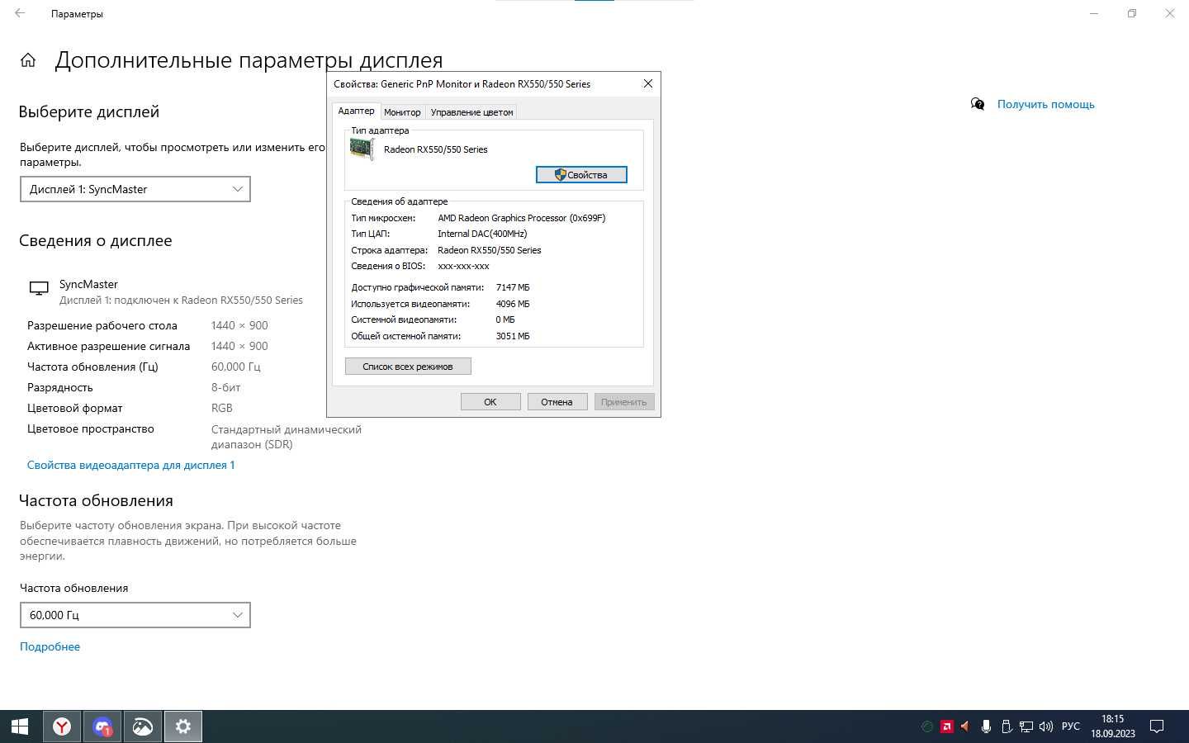Open the Дисплей 1: SyncMaster dropdown

pyautogui.click(x=135, y=189)
